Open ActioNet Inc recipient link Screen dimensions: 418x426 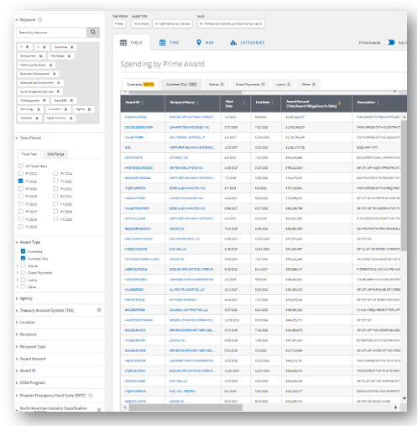[x=179, y=157]
